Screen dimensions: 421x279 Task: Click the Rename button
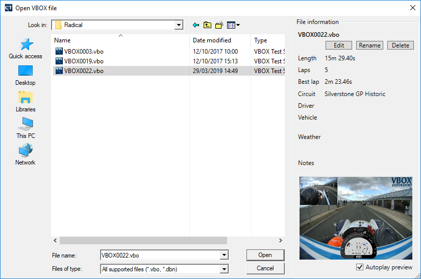[369, 45]
